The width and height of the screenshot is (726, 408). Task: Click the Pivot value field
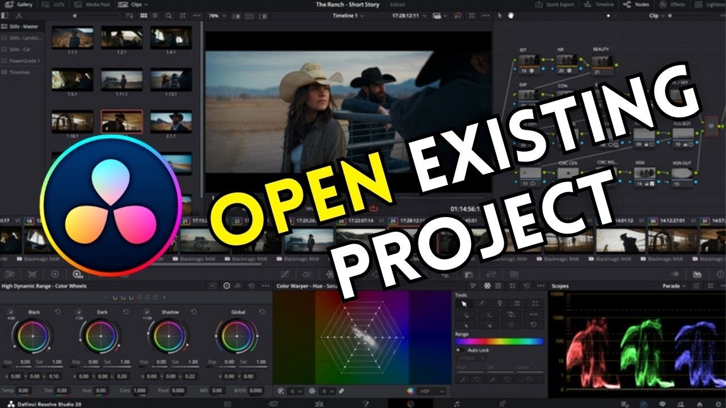pyautogui.click(x=178, y=390)
